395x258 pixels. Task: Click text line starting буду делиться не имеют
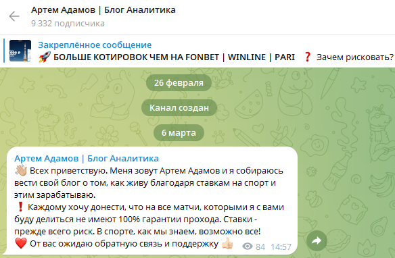coord(135,220)
